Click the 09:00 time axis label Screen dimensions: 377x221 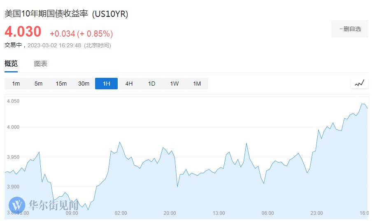(x=72, y=213)
